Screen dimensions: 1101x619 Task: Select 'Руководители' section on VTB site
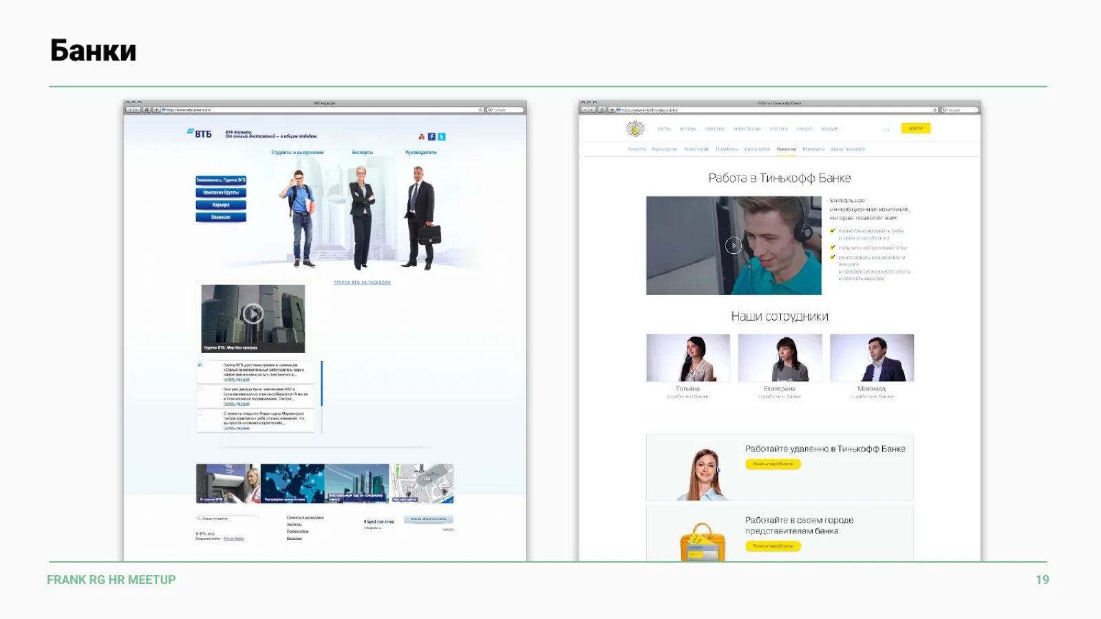click(x=420, y=153)
